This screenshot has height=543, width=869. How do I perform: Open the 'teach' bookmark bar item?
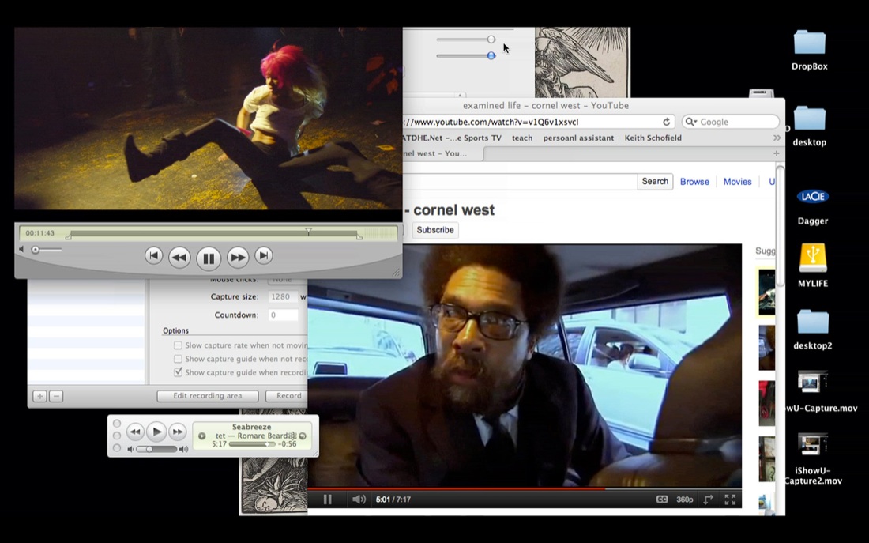click(x=521, y=138)
